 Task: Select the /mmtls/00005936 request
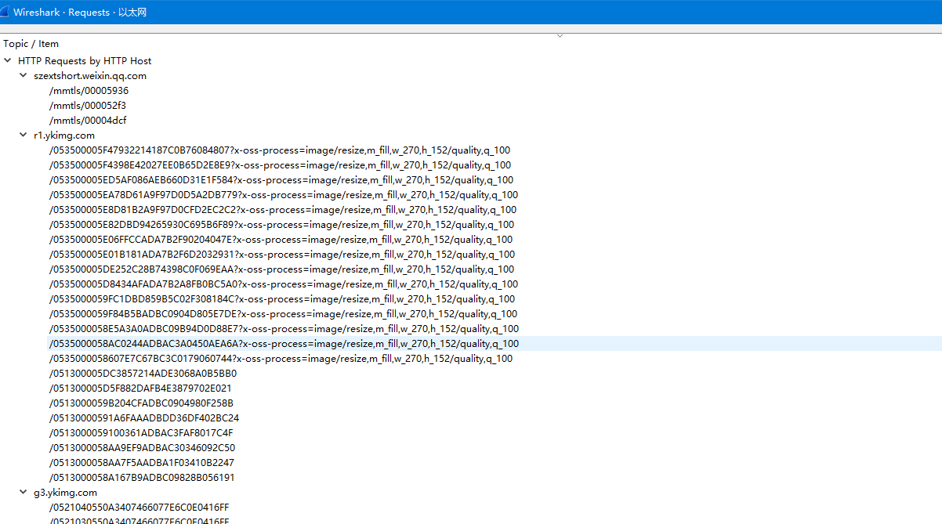pos(89,91)
